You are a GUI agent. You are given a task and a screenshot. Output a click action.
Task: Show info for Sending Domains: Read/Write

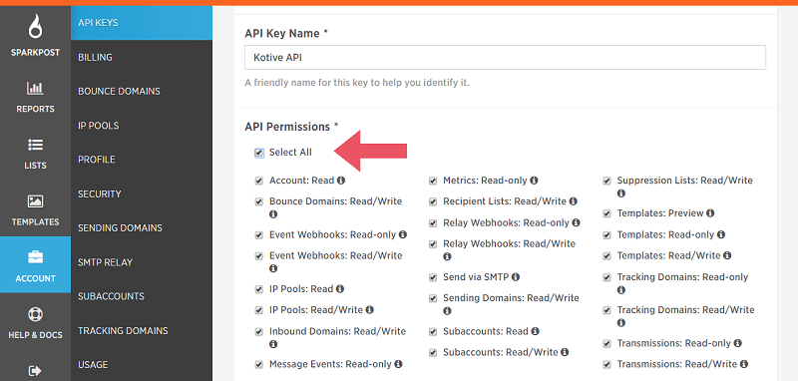447,311
